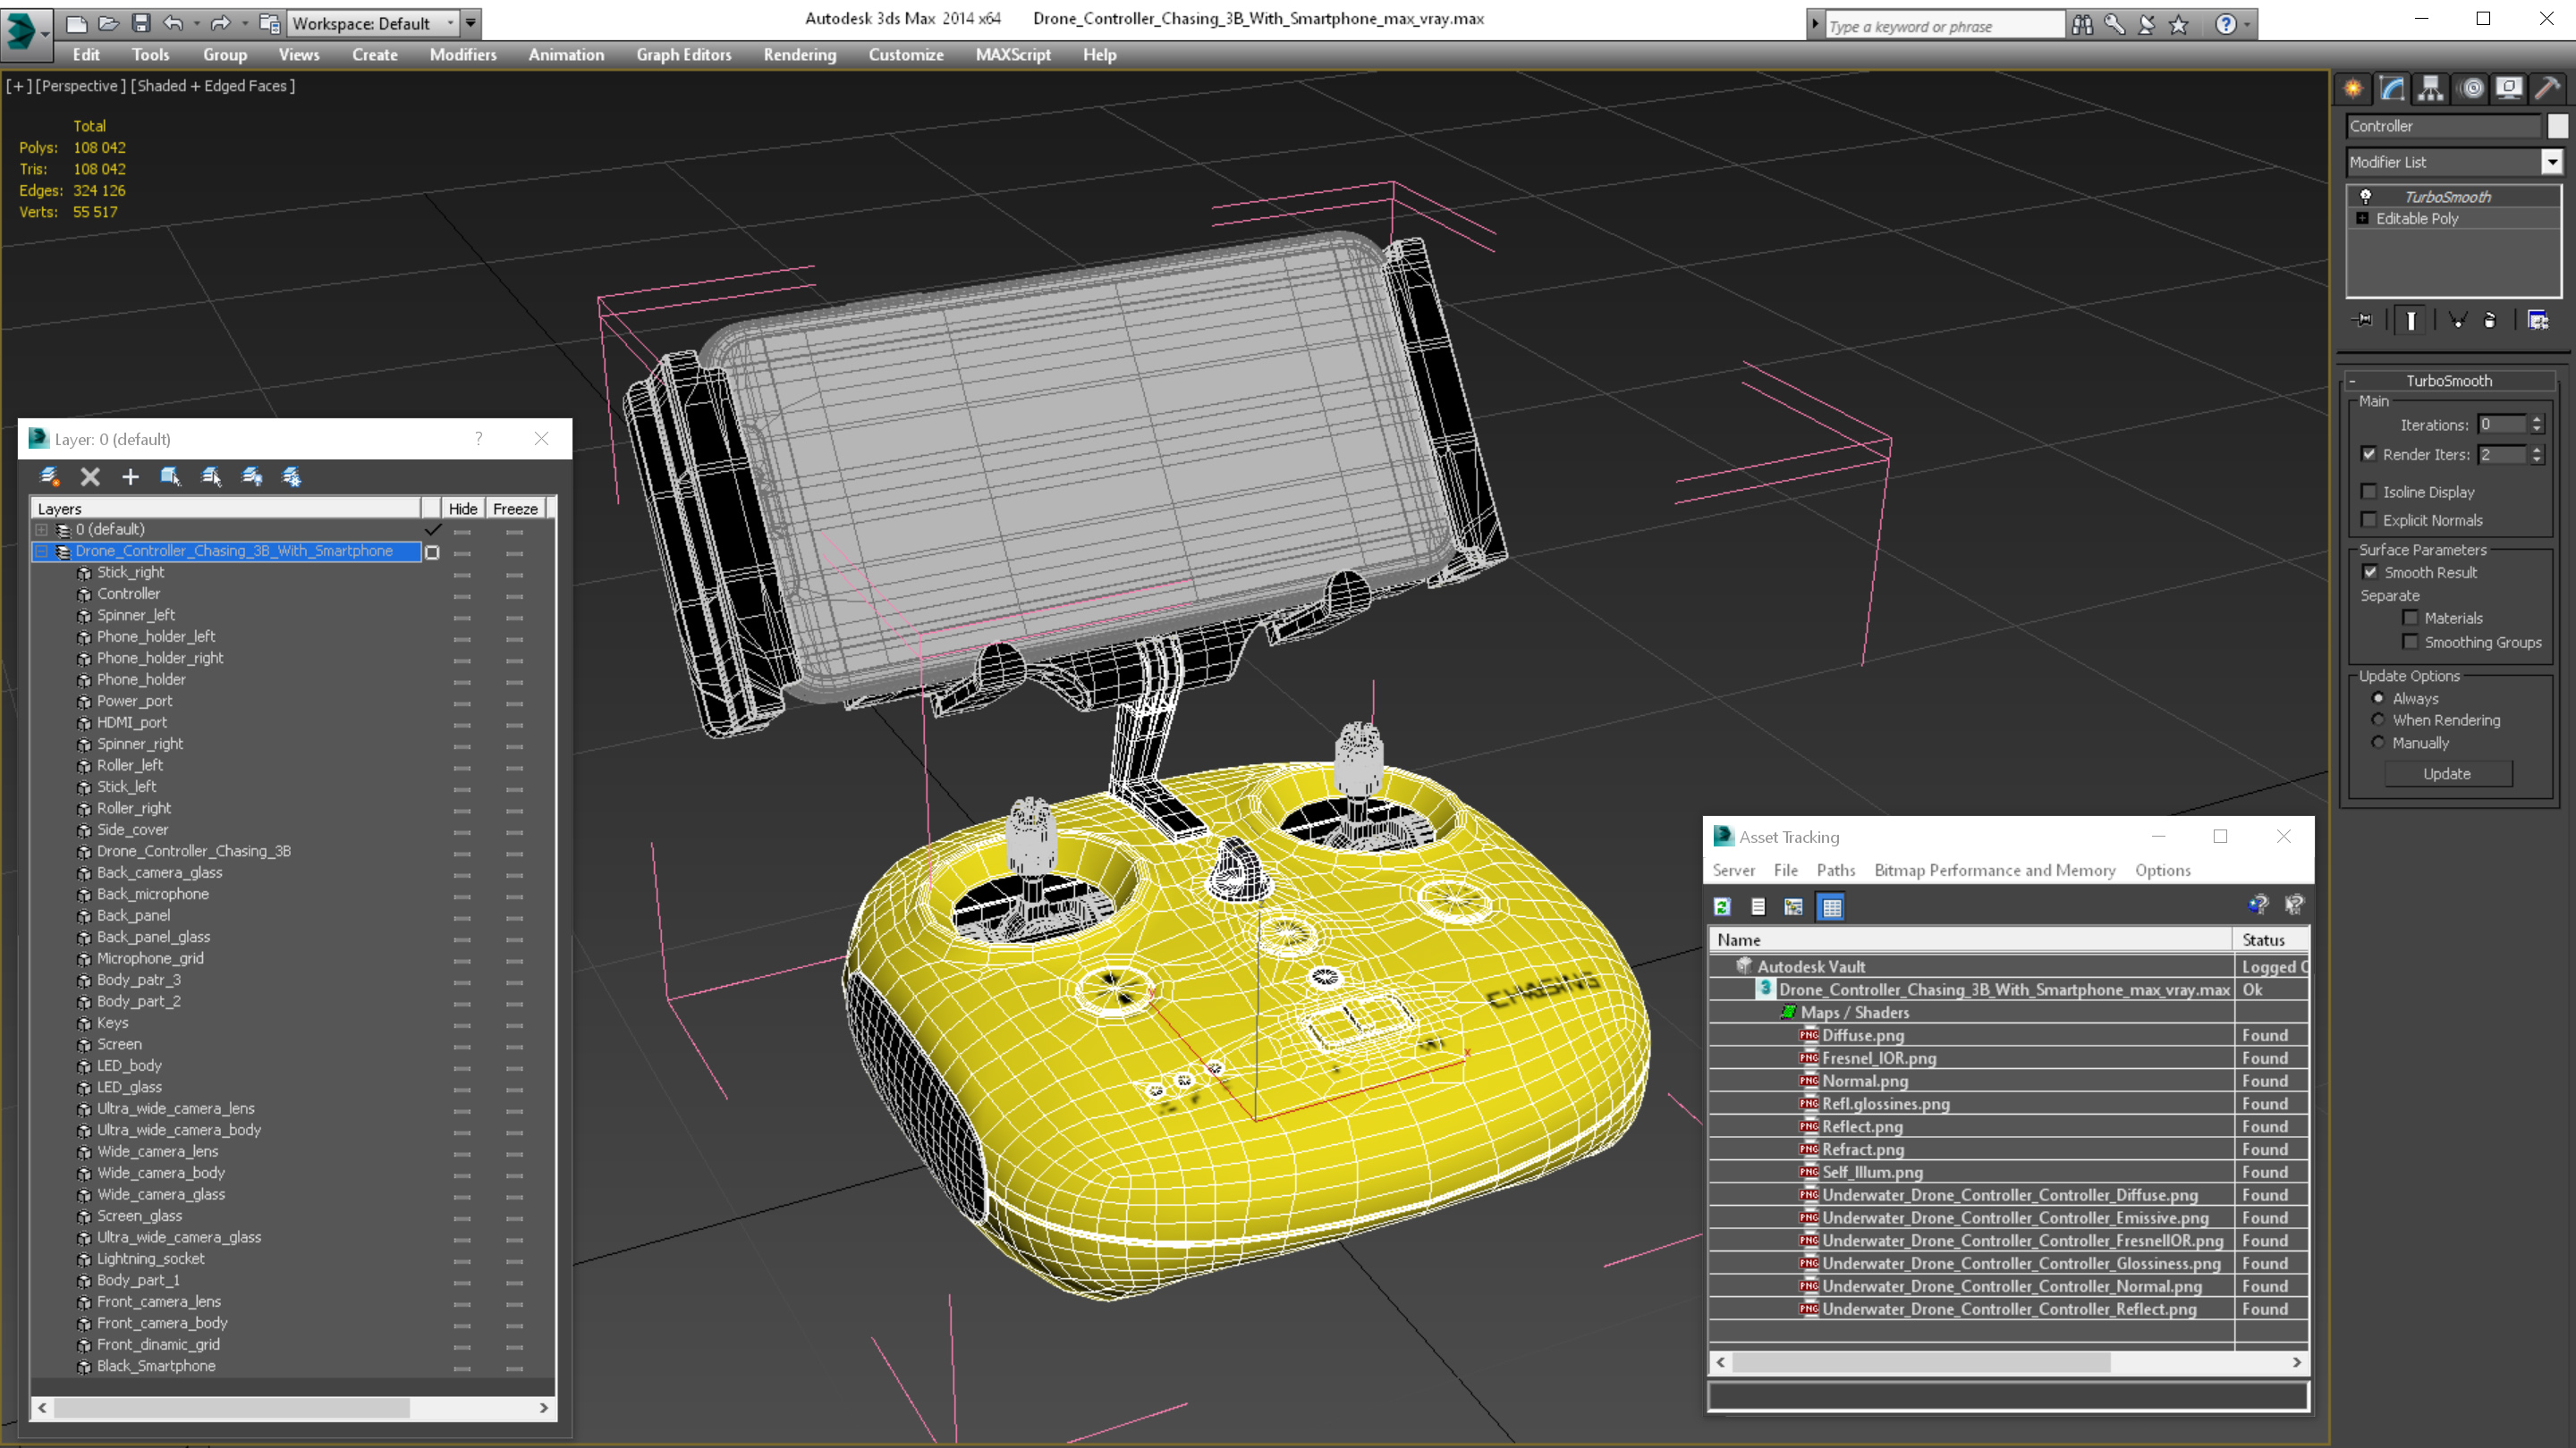Click the Update button in TurboSmooth
2576x1448 pixels.
pyautogui.click(x=2447, y=773)
